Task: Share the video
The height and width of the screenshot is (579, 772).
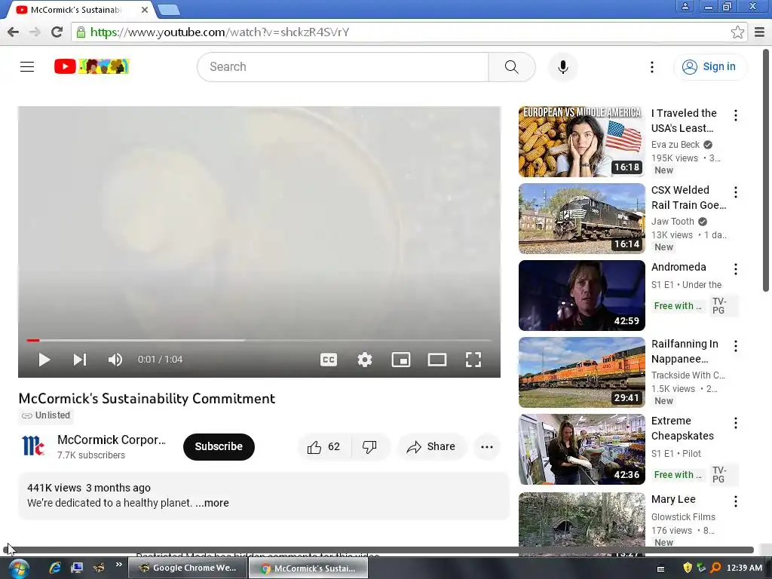Action: [x=431, y=446]
